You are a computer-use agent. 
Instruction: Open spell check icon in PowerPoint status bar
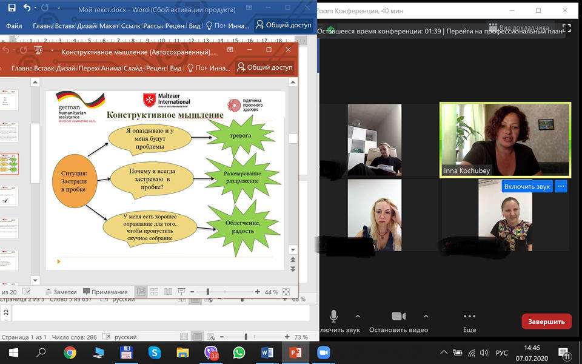pyautogui.click(x=26, y=292)
